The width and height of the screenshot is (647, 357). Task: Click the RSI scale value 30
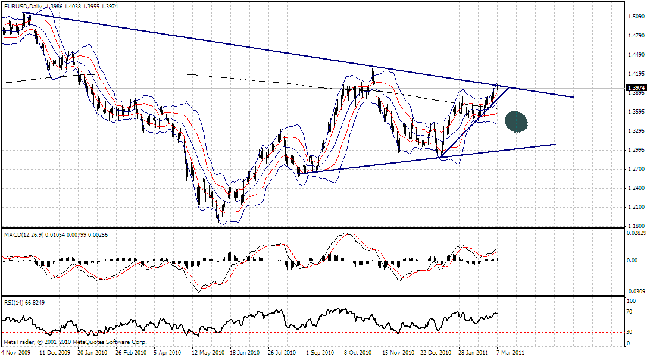pos(630,332)
